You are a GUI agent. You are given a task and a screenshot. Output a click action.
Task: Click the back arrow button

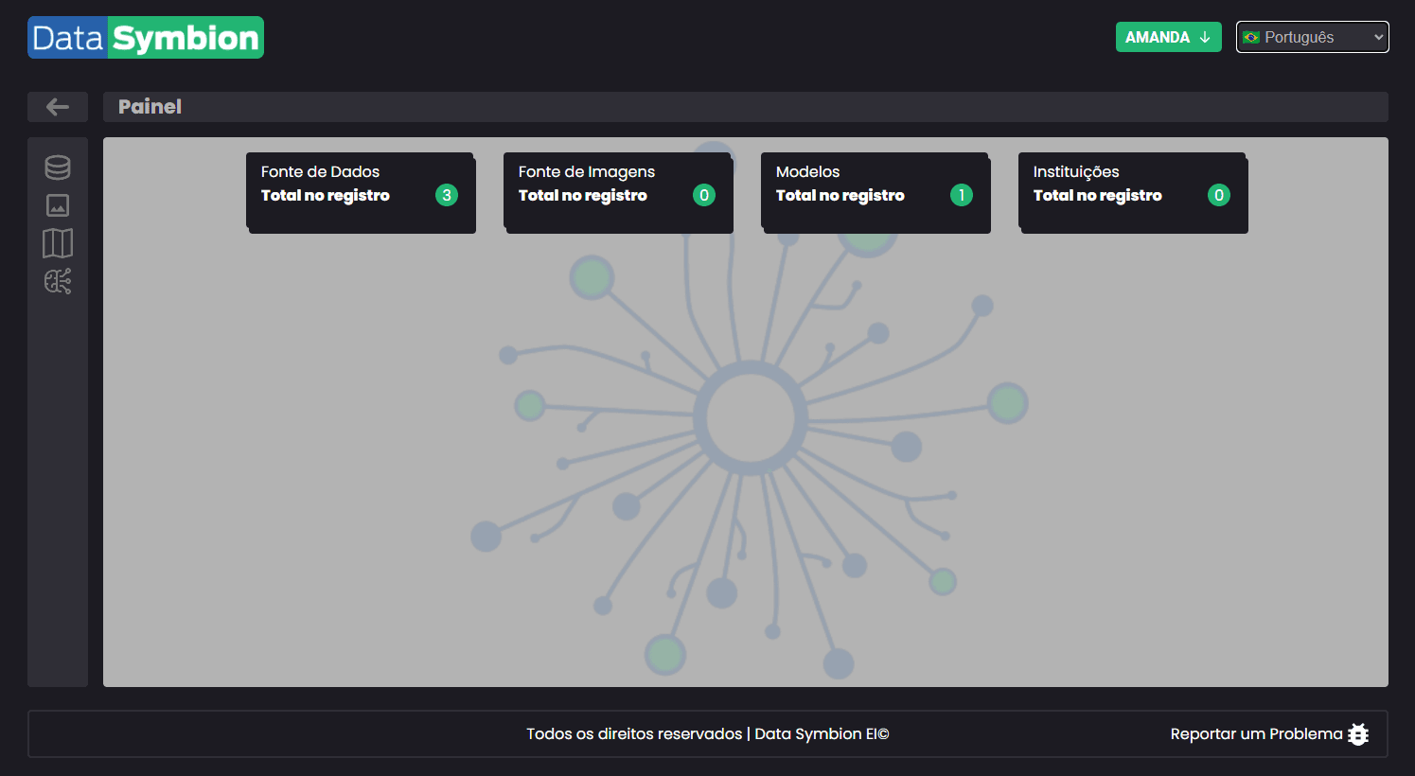58,107
